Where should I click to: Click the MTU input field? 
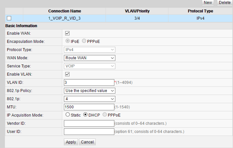coord(89,107)
